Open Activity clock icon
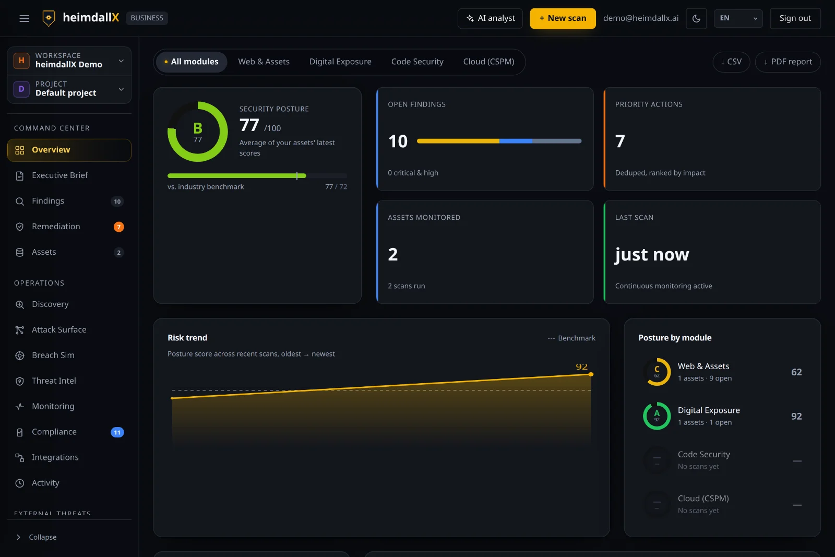This screenshot has width=835, height=557. pyautogui.click(x=20, y=483)
